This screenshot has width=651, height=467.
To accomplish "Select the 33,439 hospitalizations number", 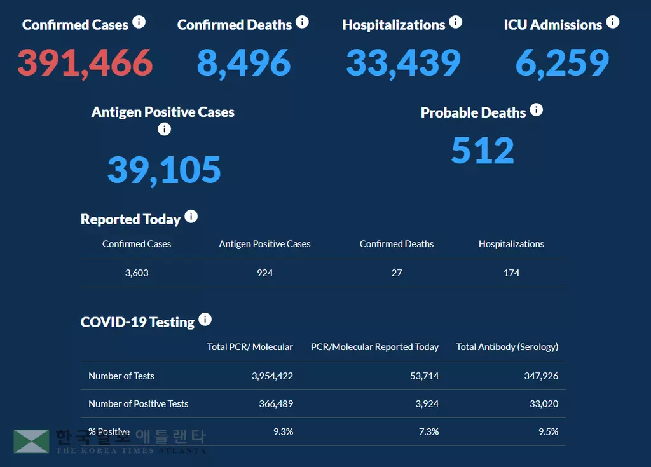I will click(x=403, y=62).
